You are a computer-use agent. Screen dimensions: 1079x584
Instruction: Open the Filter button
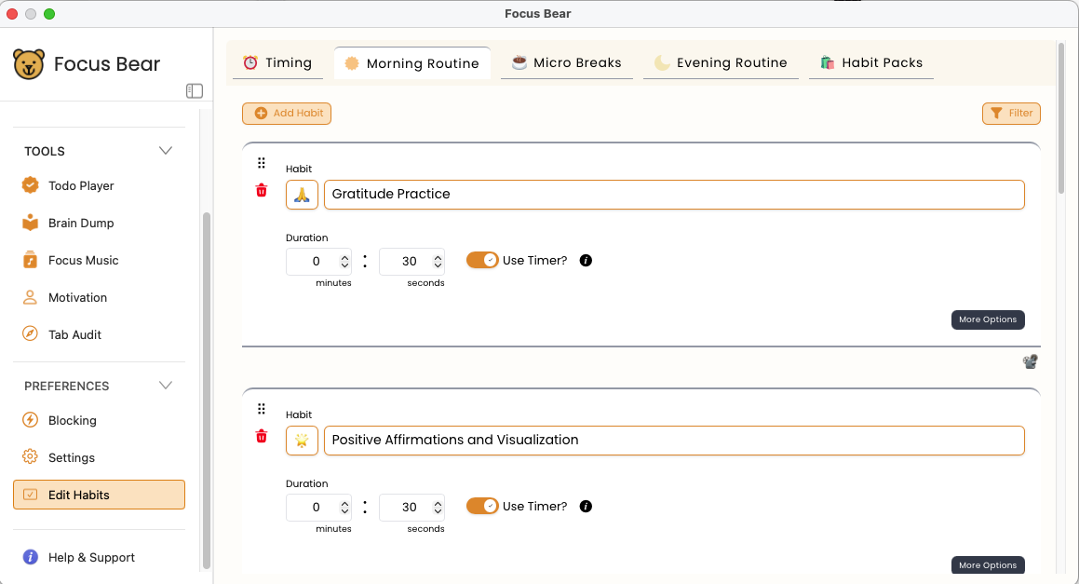[x=1011, y=114]
